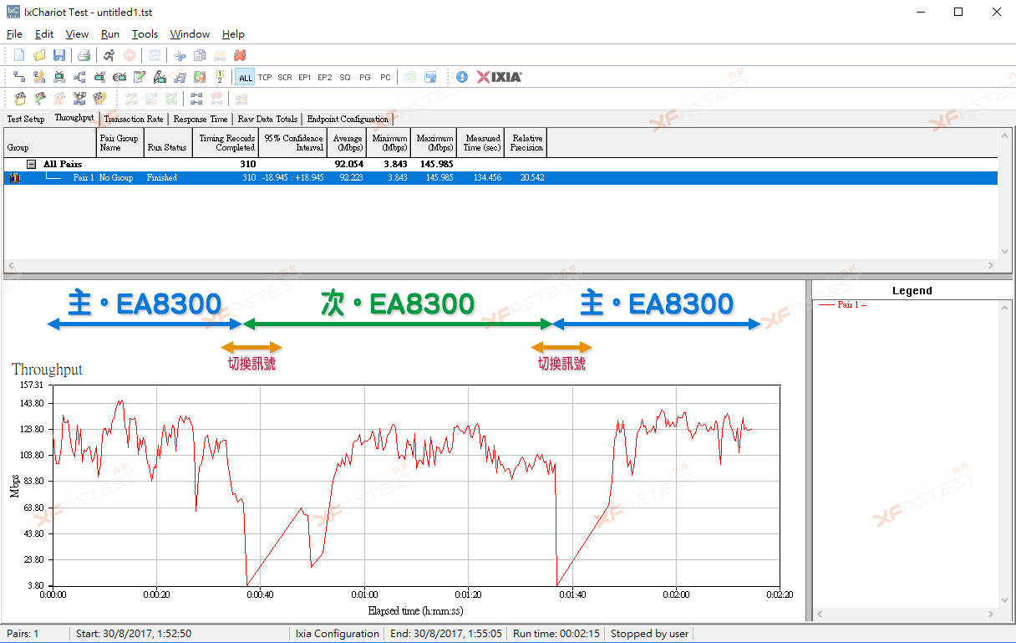Click the Add Video Pair icon

(59, 77)
